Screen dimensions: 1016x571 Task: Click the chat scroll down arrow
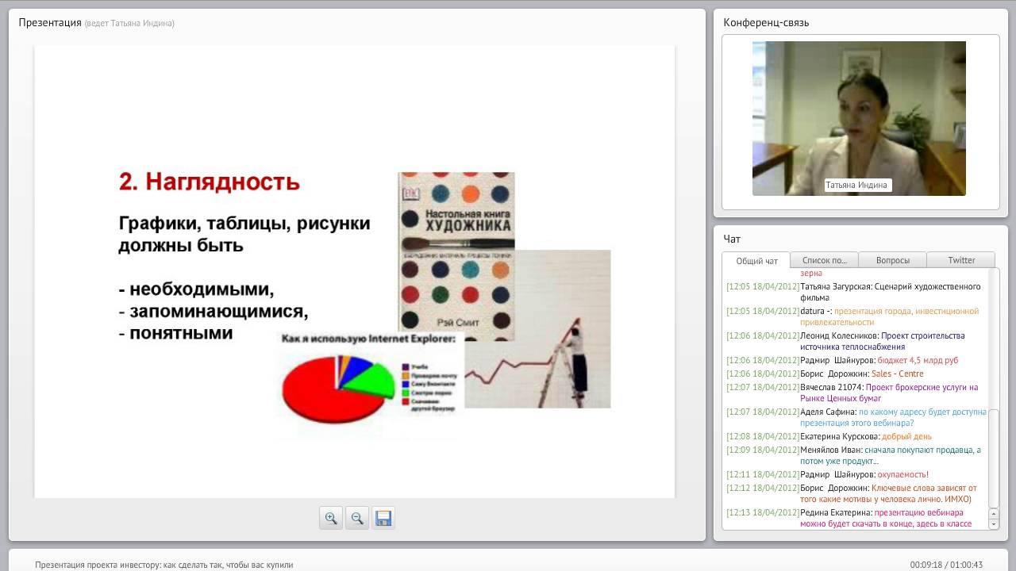click(993, 524)
